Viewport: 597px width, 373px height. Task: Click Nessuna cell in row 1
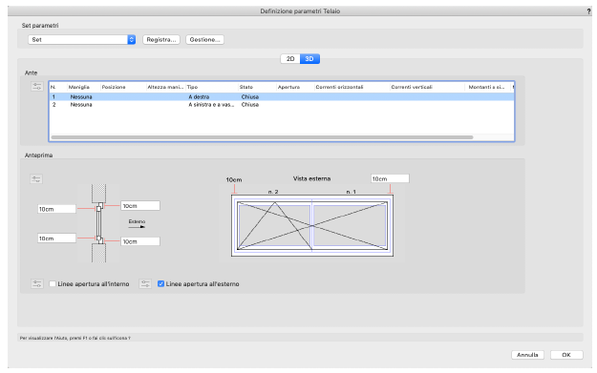click(x=81, y=97)
